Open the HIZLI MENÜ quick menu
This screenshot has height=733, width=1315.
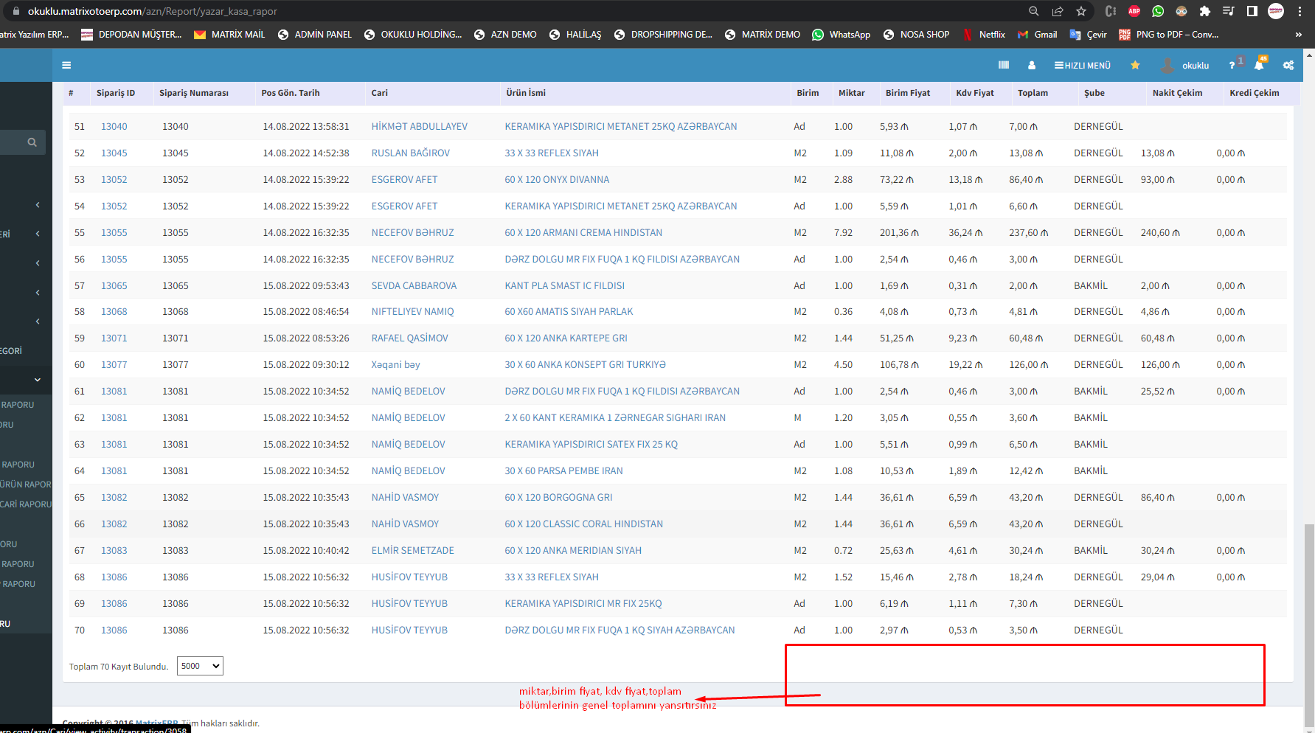[x=1082, y=65]
